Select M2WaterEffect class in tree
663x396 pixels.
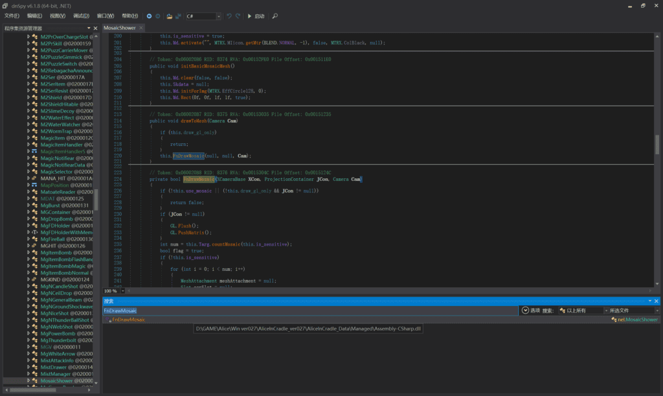(67, 117)
